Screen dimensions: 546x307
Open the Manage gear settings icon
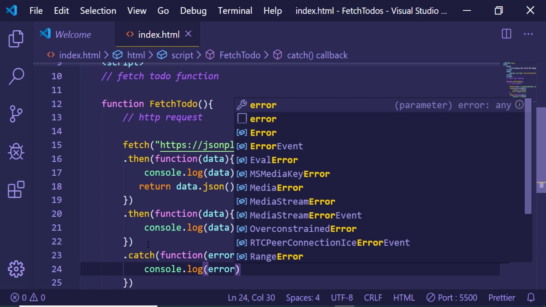click(16, 269)
